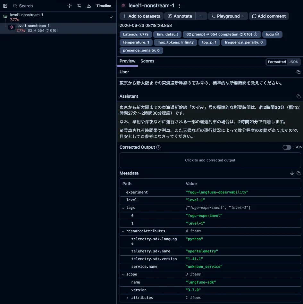The height and width of the screenshot is (304, 303).
Task: Click the download trace icon
Action: click(89, 6)
